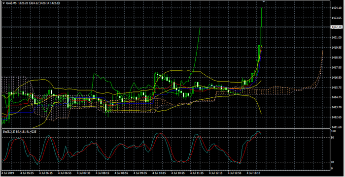
Task: Click the 4 Jul 2019 date label
Action: 8,173
